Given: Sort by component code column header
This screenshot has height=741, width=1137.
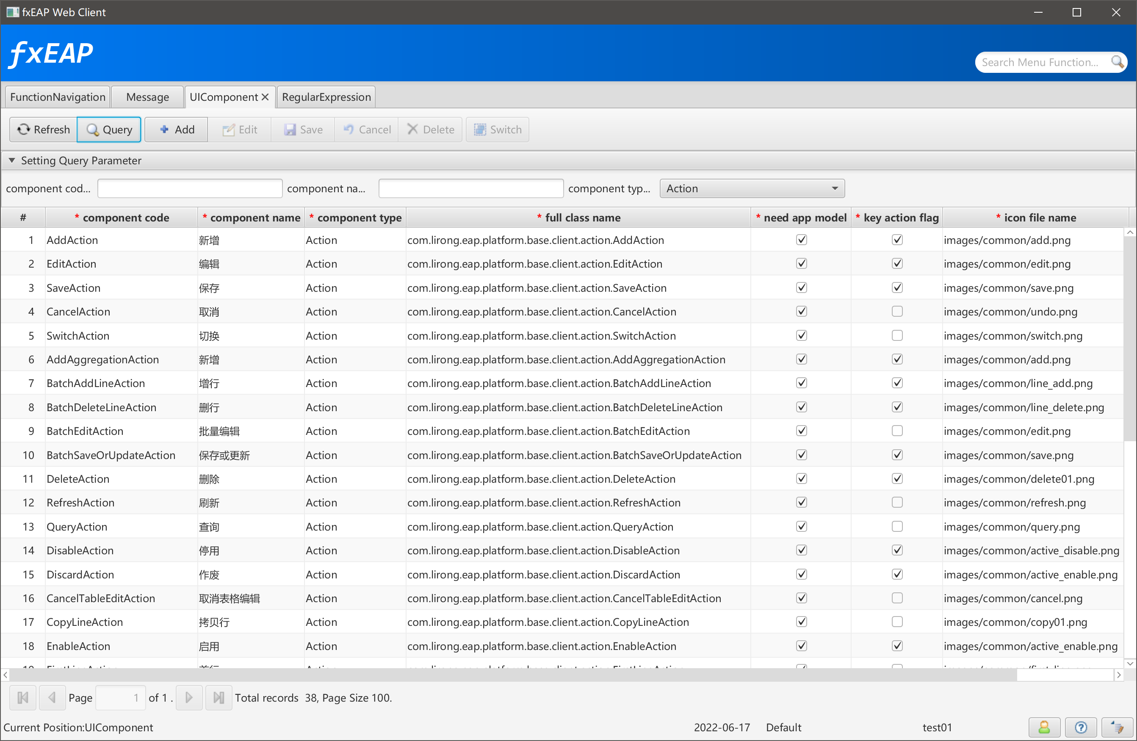Looking at the screenshot, I should tap(122, 217).
